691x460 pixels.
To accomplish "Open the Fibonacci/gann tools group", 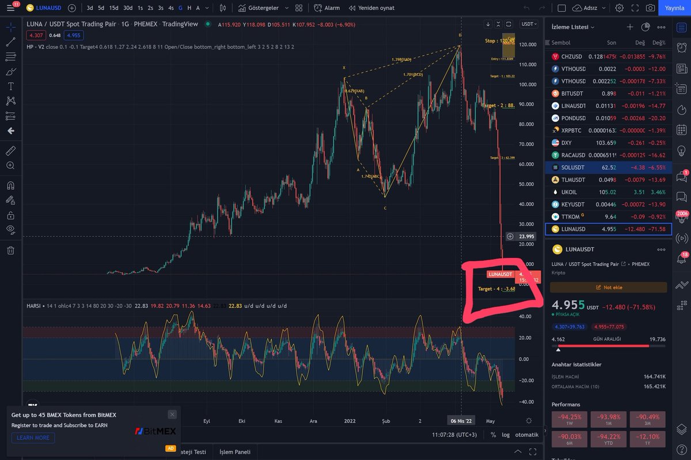I will (10, 57).
